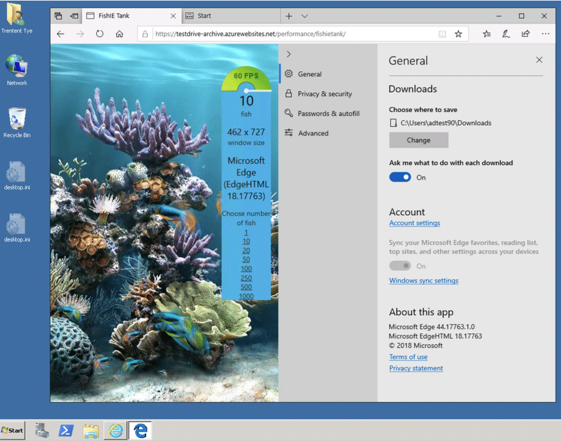
Task: Set fish count to 1
Action: click(246, 232)
